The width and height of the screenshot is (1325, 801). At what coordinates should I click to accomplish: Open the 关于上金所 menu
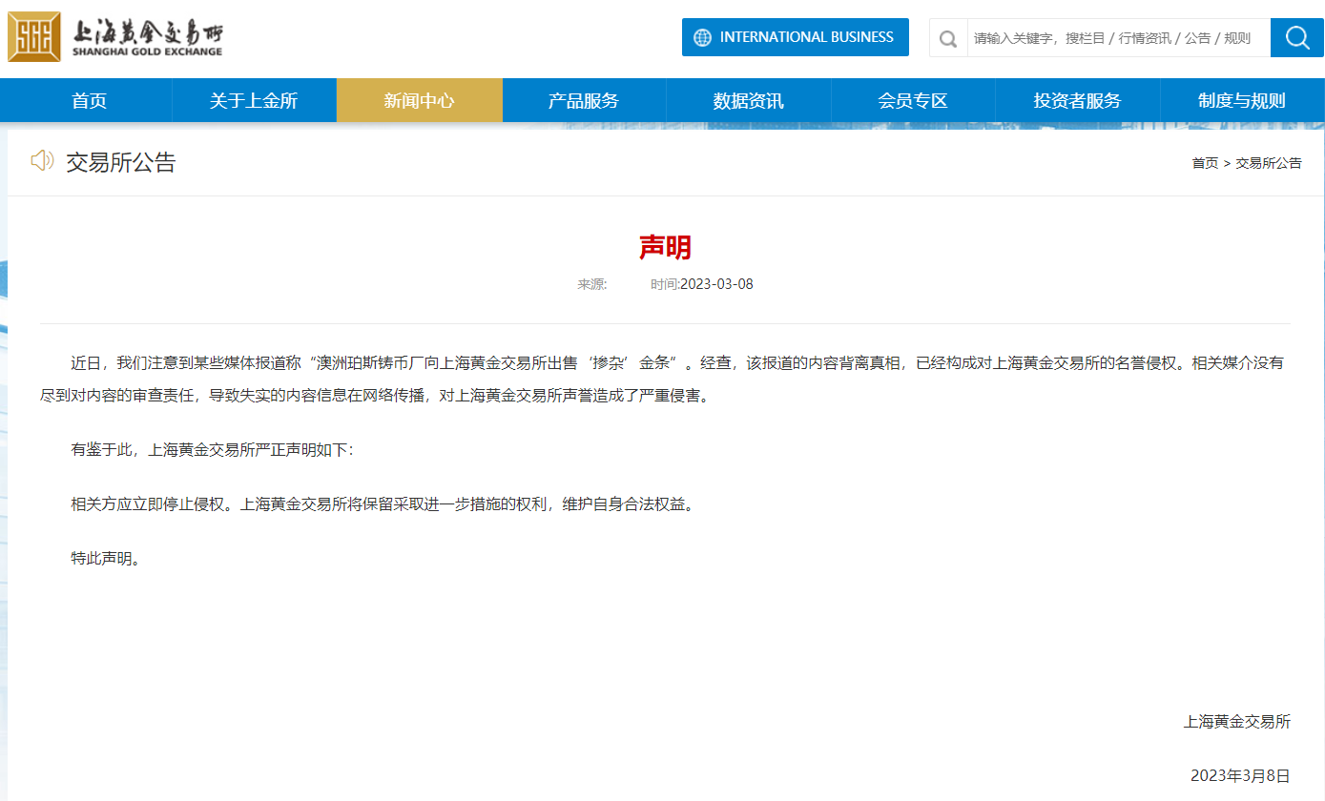254,100
